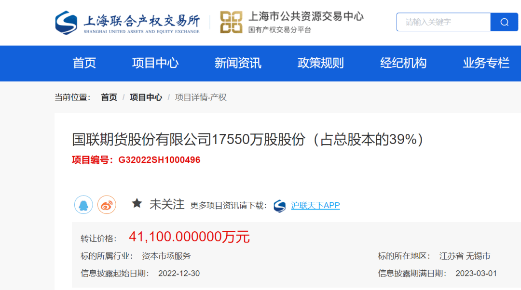Select 经纪机构 in the navigation bar
521x290 pixels.
(403, 63)
